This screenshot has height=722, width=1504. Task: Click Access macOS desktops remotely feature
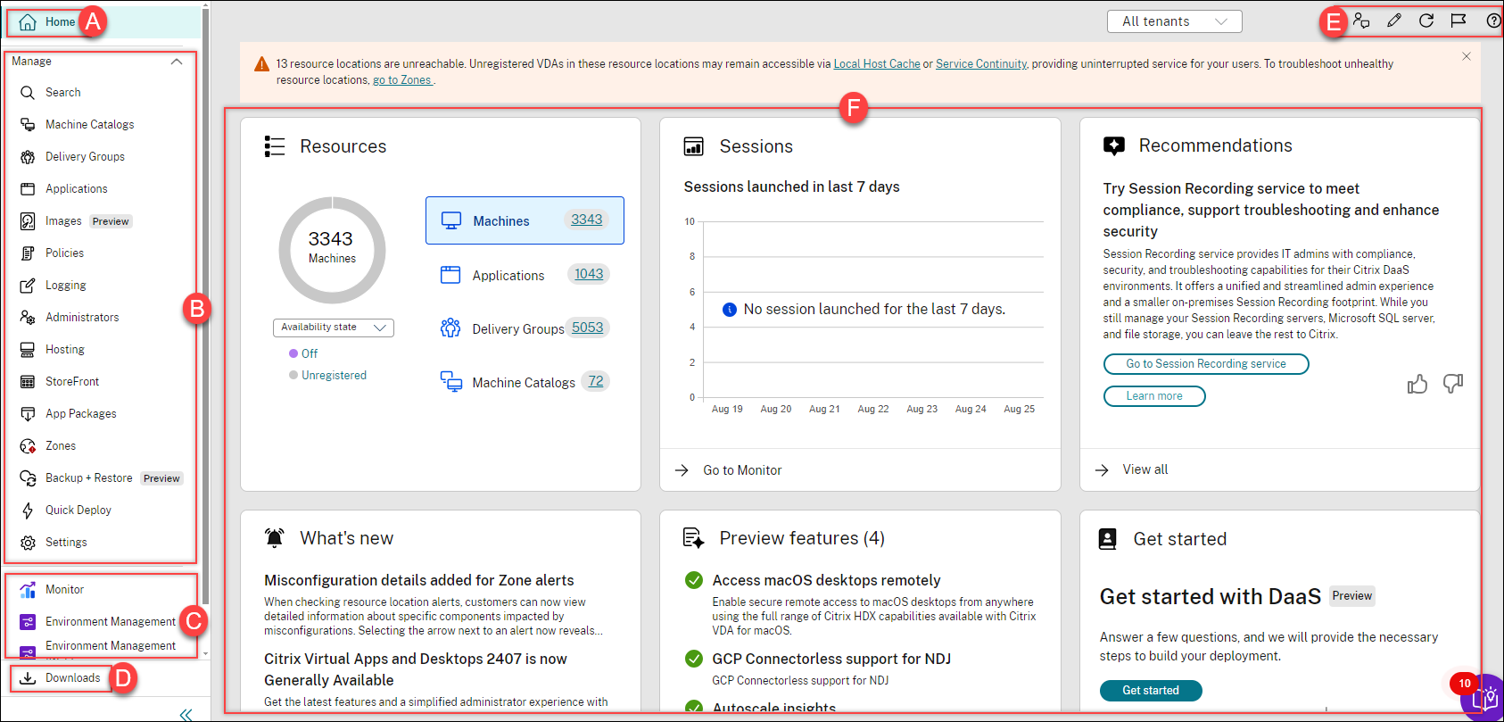pyautogui.click(x=826, y=580)
